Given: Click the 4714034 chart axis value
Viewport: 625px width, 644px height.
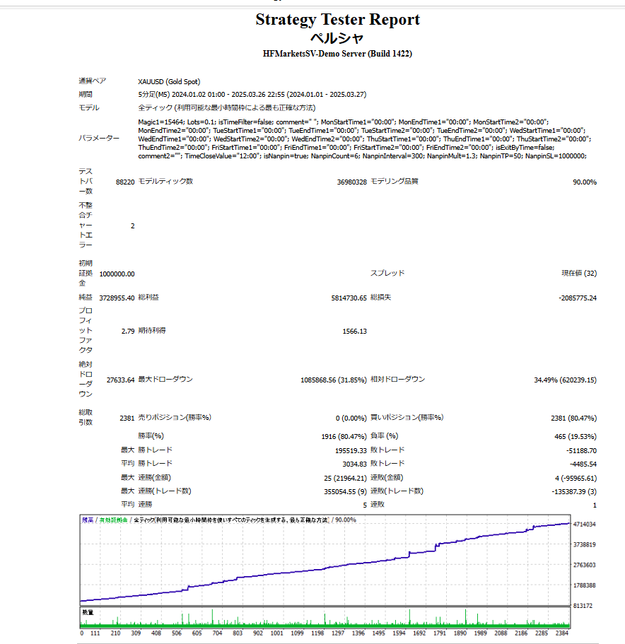Looking at the screenshot, I should coord(584,524).
